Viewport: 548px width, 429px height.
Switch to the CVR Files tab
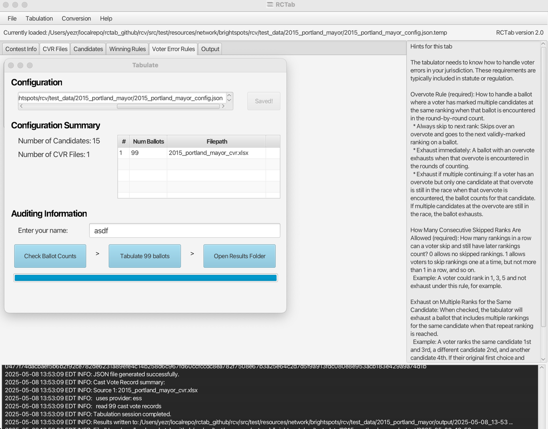[55, 49]
